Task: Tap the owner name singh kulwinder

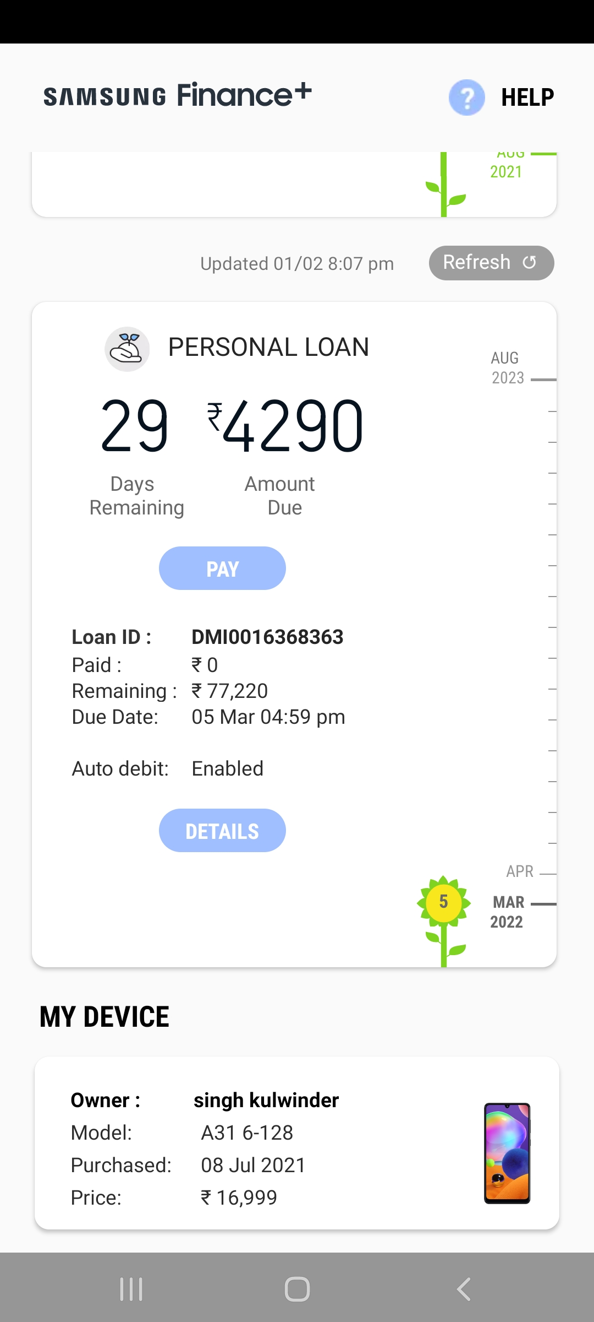Action: (x=266, y=1100)
